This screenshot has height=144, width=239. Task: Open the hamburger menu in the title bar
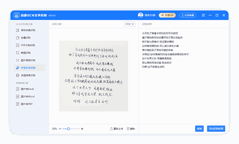(203, 15)
